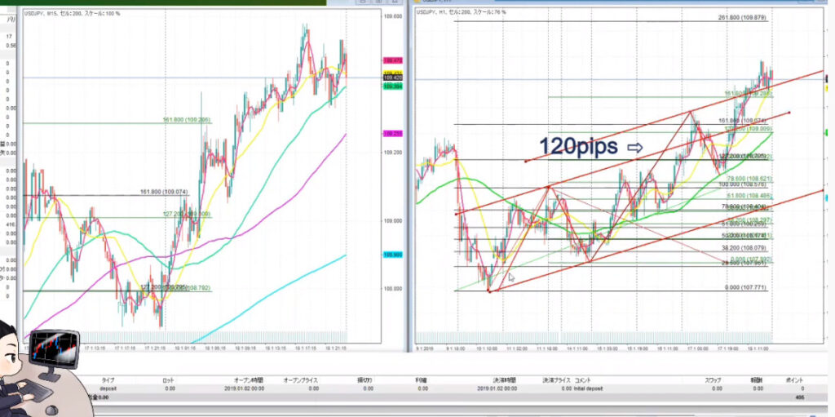Select the deposit row type cell
835x417 pixels.
pyautogui.click(x=108, y=388)
